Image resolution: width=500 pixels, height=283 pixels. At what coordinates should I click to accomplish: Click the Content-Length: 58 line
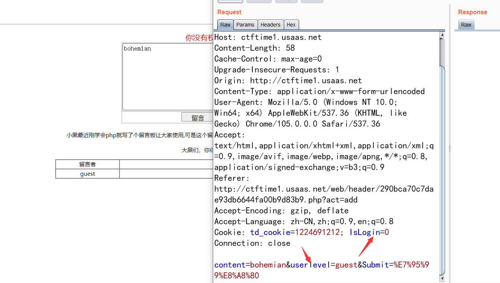click(x=254, y=48)
